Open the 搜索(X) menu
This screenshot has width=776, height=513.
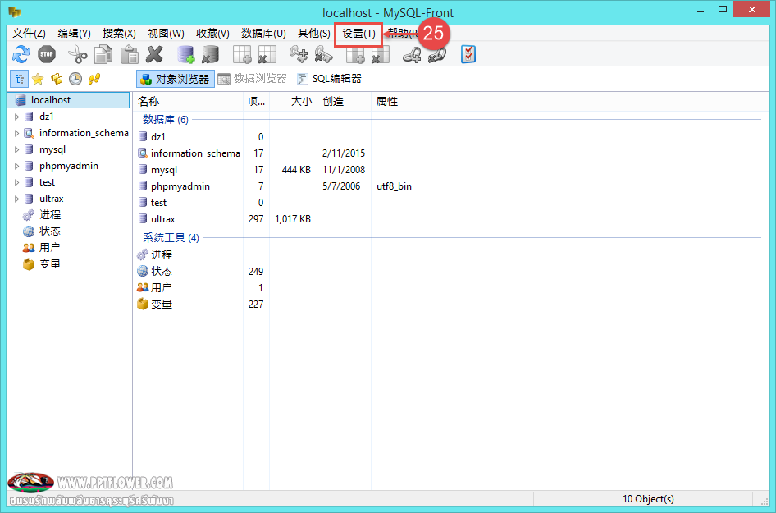119,33
